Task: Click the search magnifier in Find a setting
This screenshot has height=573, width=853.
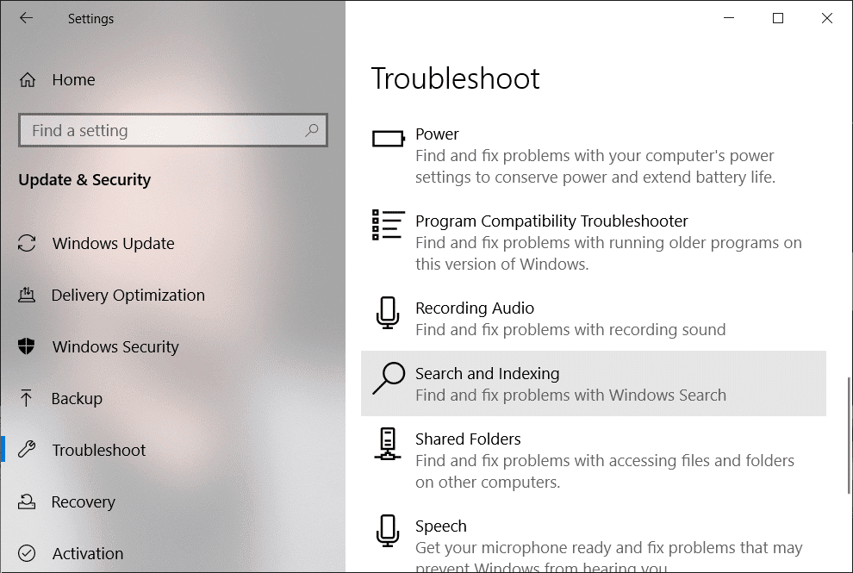Action: pos(312,130)
